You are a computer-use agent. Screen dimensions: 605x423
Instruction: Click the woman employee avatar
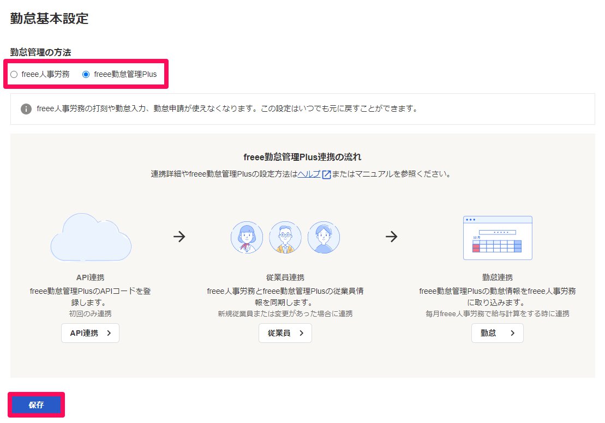[247, 237]
